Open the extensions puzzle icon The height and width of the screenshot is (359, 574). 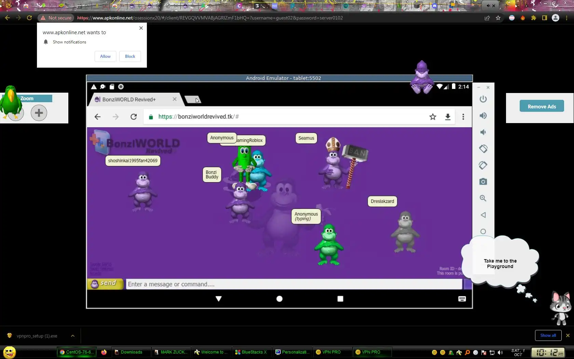tap(534, 18)
